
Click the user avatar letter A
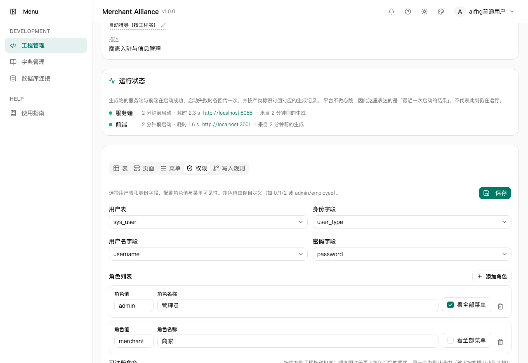click(x=460, y=12)
